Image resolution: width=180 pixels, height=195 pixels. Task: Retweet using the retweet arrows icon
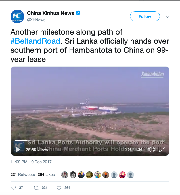pyautogui.click(x=36, y=188)
